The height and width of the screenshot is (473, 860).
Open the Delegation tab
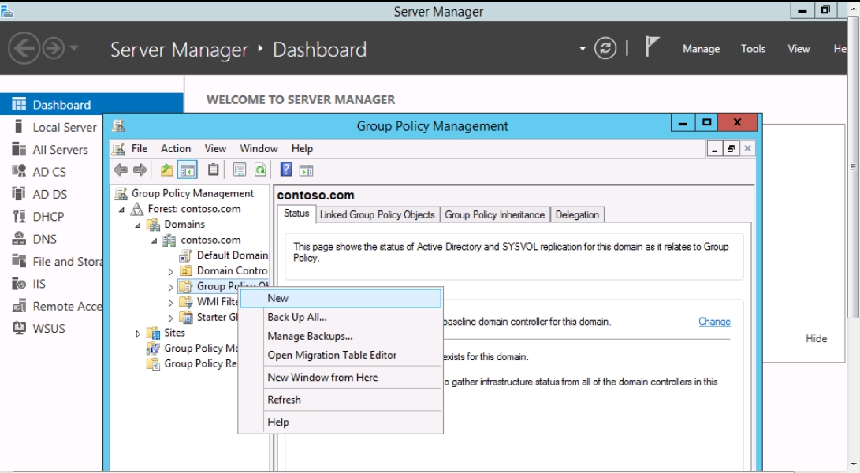pos(577,214)
